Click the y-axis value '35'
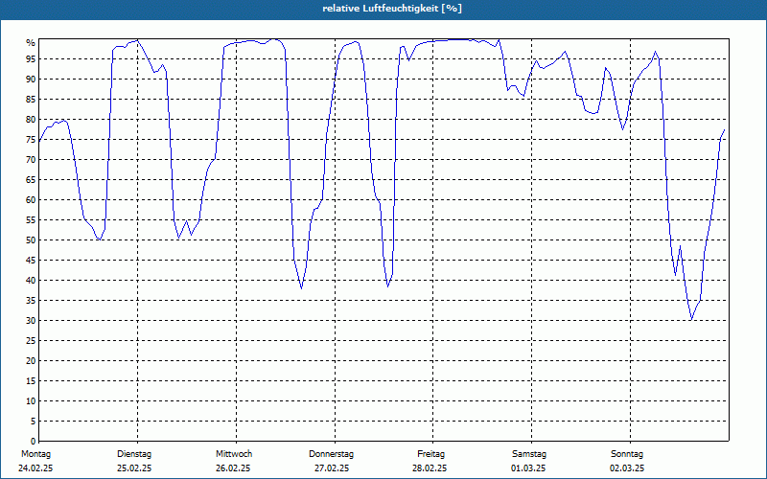This screenshot has width=767, height=479. click(x=31, y=301)
